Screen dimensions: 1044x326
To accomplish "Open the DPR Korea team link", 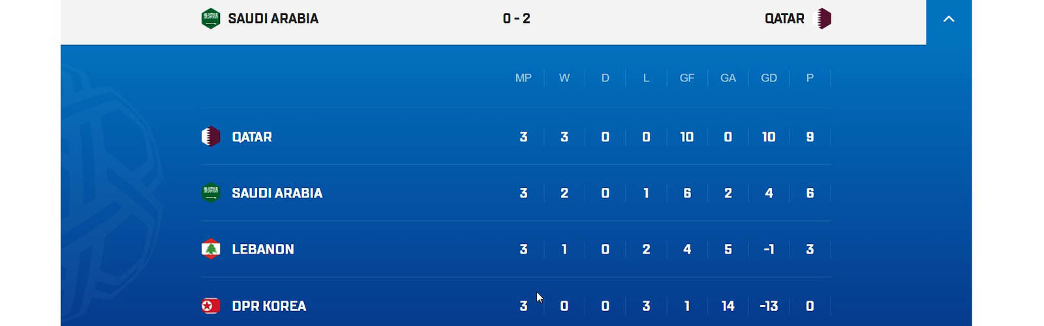I will 269,306.
